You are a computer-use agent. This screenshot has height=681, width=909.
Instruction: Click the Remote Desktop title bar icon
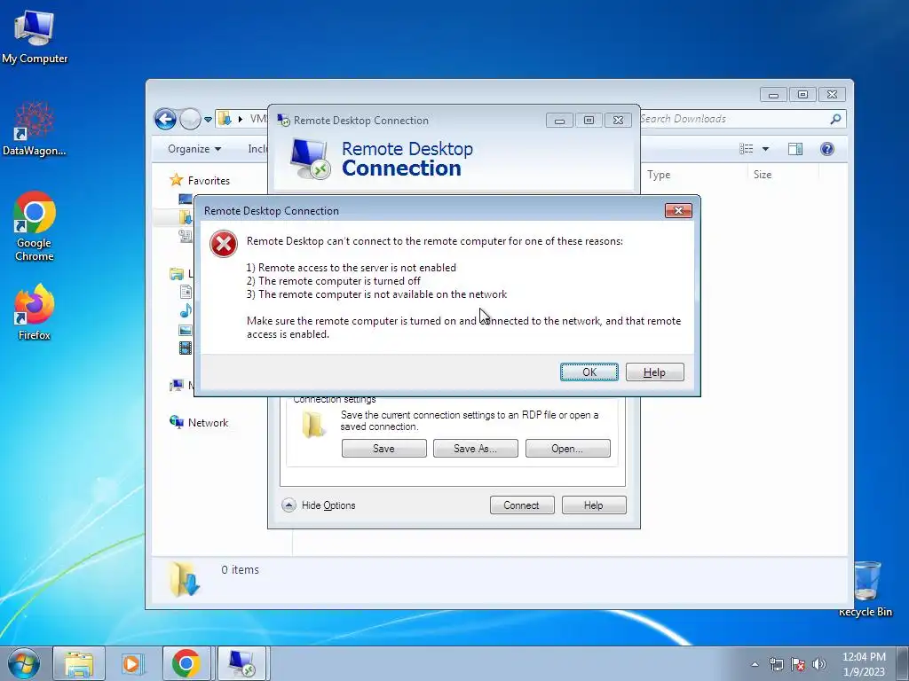(283, 120)
